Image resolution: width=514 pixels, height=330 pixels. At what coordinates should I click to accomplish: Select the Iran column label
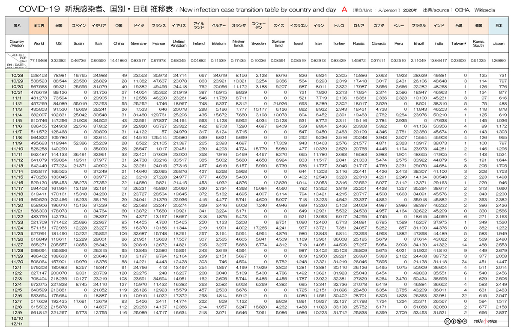[318, 43]
